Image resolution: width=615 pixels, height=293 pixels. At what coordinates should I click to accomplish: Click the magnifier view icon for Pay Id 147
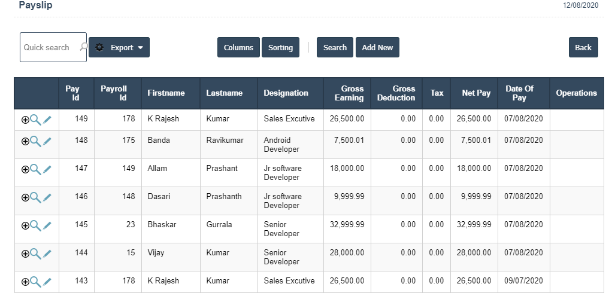point(35,169)
